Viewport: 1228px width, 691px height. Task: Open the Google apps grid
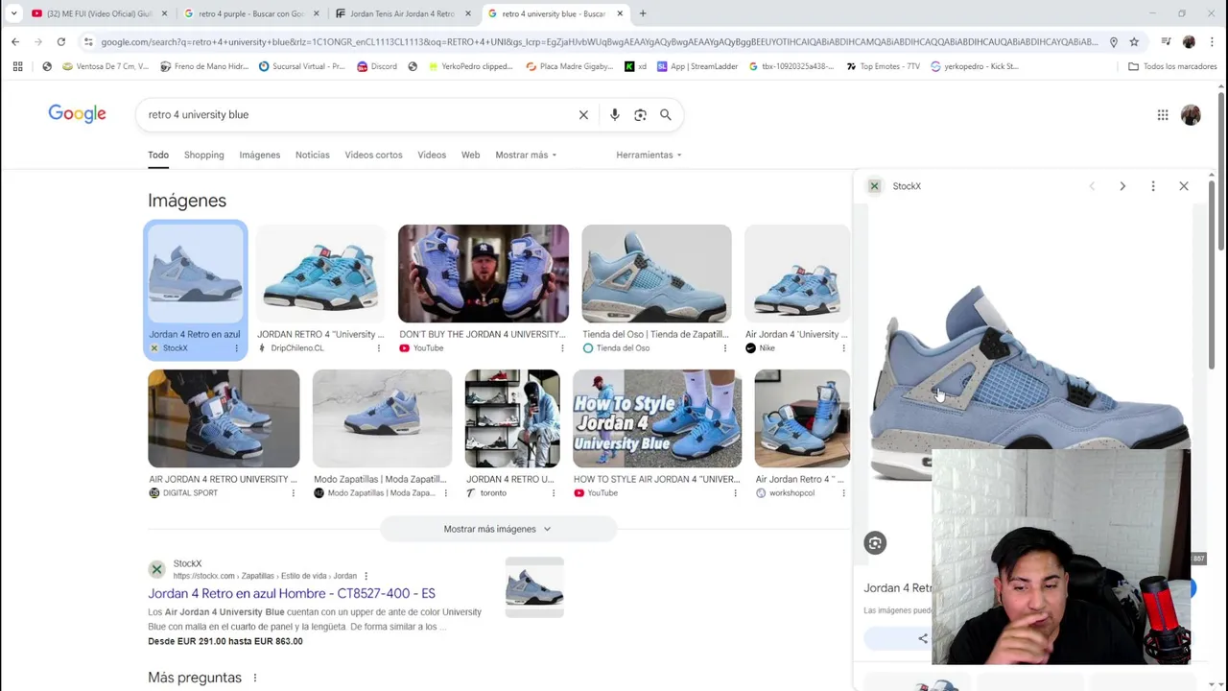(1163, 115)
